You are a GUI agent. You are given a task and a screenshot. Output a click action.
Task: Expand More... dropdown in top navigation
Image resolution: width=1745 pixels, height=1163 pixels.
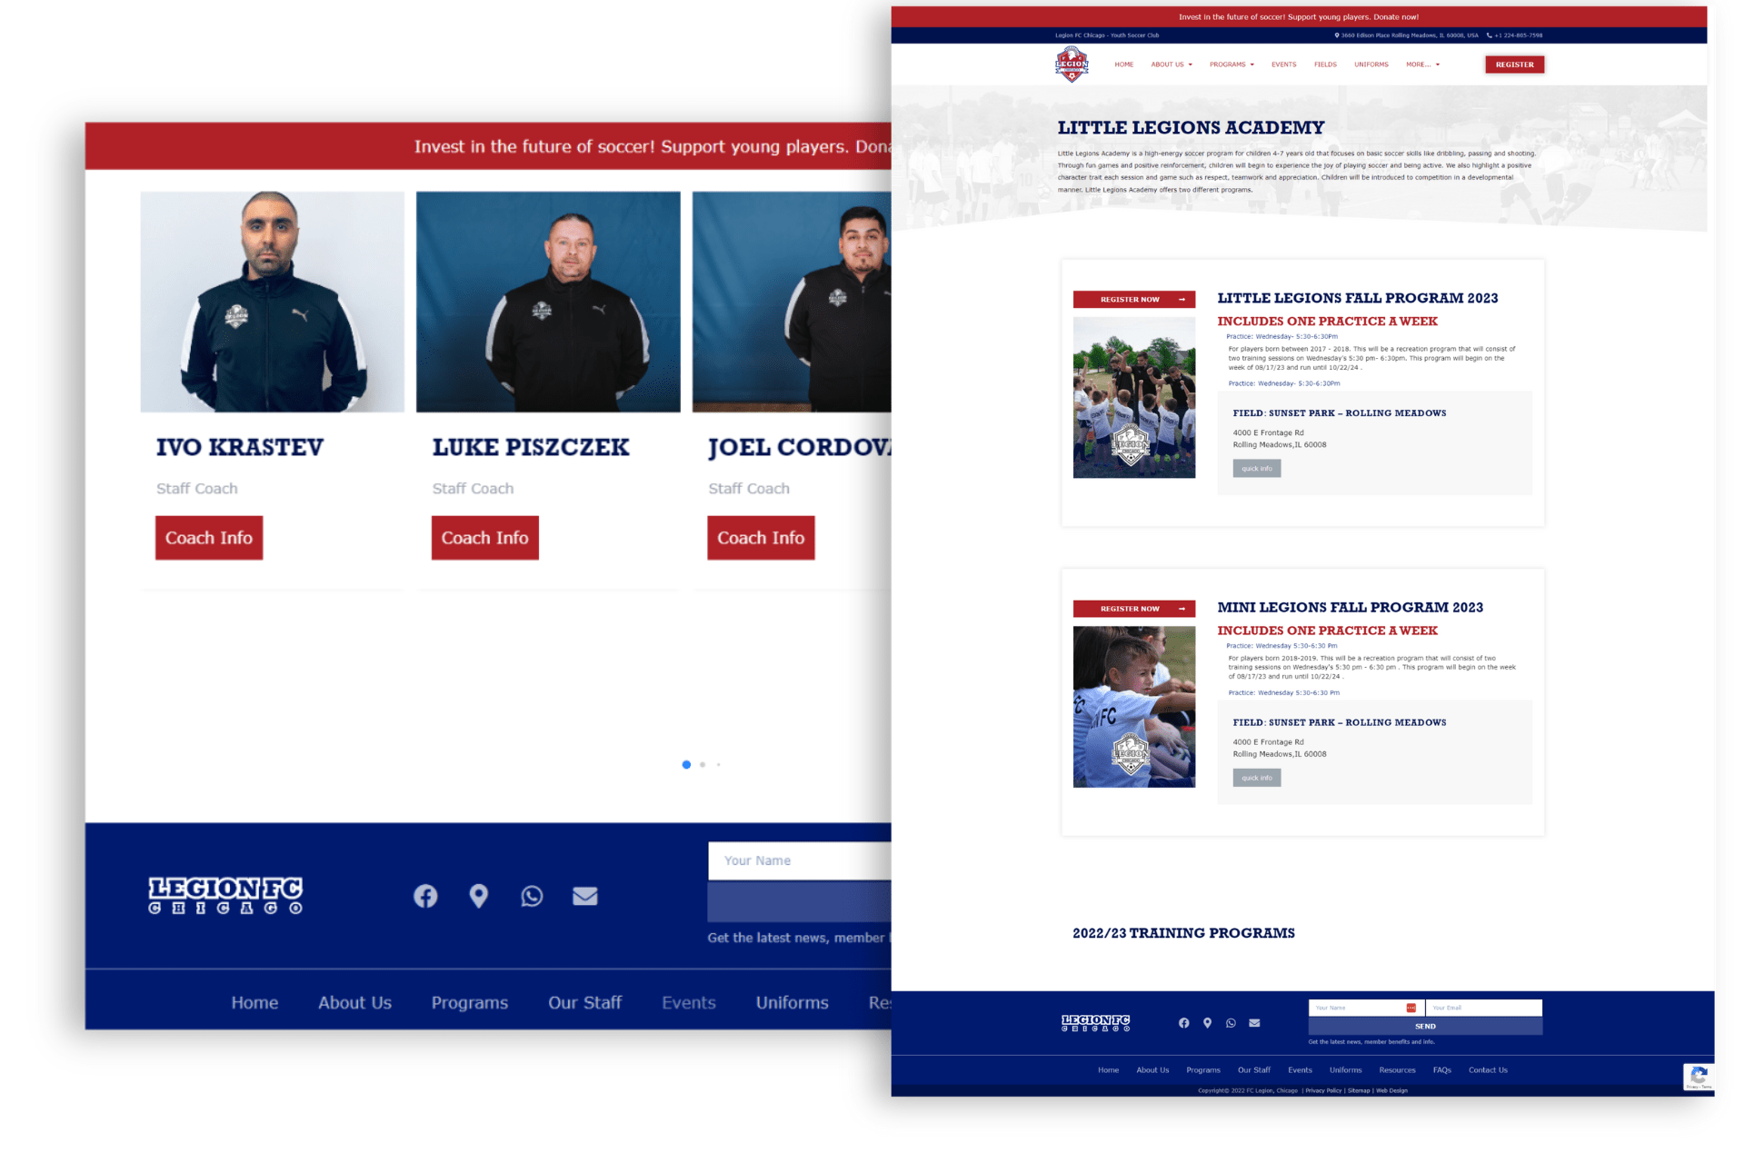coord(1422,65)
